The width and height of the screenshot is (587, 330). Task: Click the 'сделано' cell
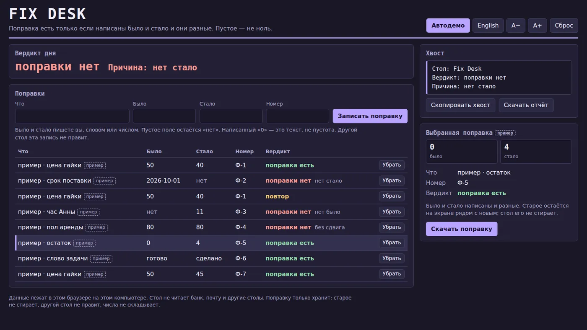[209, 258]
